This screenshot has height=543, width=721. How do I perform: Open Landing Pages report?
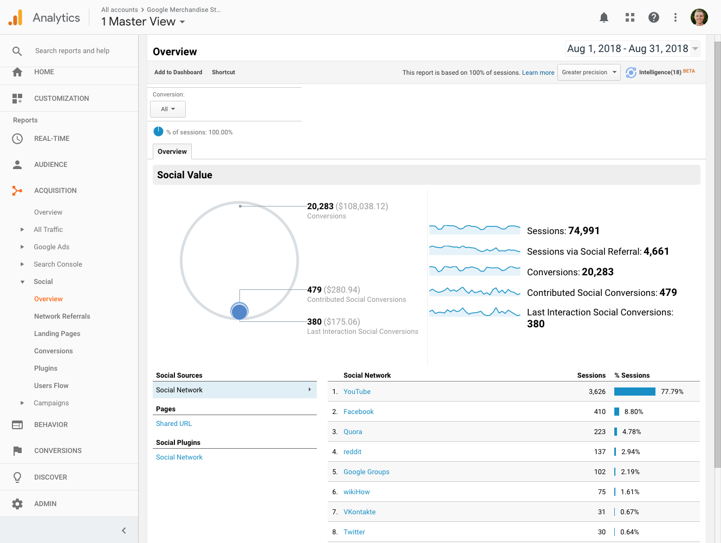pyautogui.click(x=57, y=334)
